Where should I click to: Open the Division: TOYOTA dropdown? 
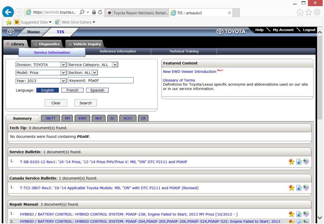point(41,65)
